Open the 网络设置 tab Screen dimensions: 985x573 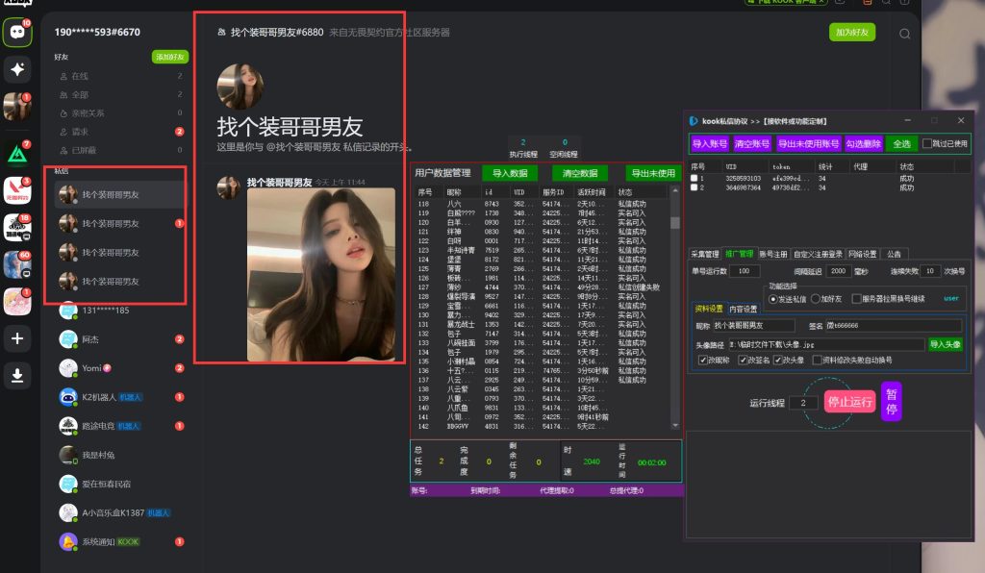coord(862,255)
